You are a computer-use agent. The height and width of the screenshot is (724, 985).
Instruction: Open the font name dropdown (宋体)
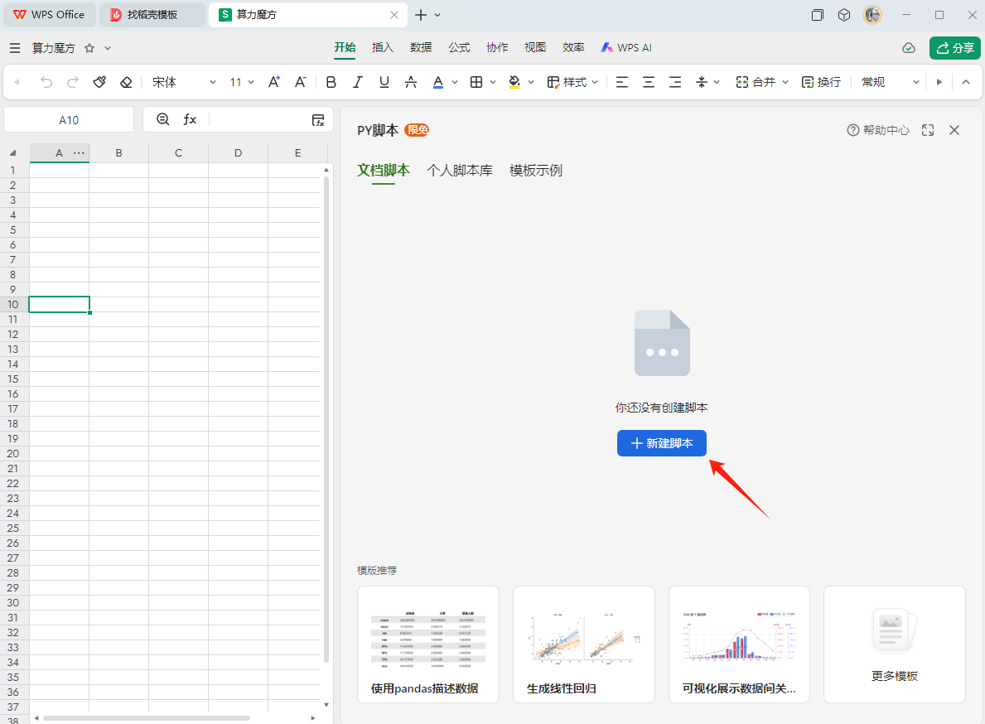(184, 82)
